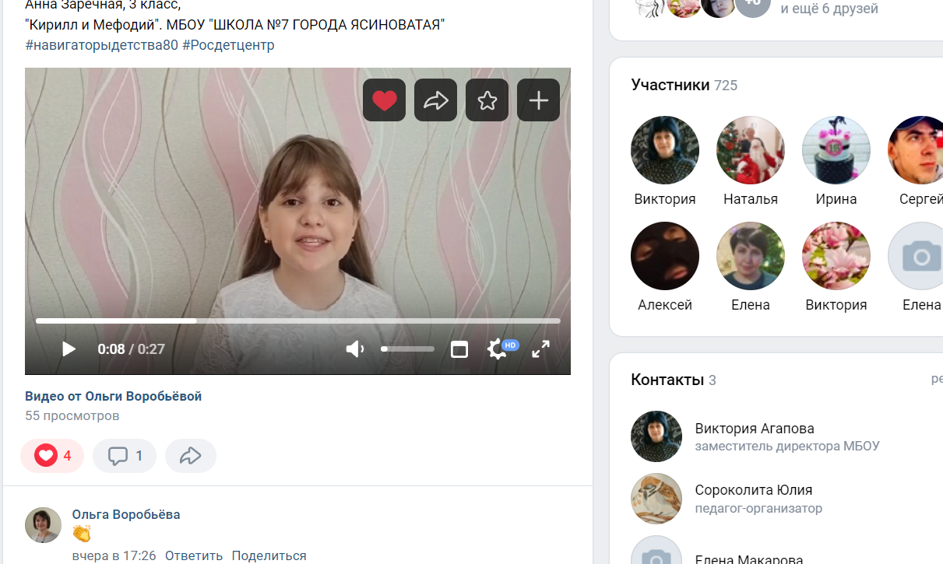Image resolution: width=943 pixels, height=564 pixels.
Task: Open Ольга Воробьёва's comment avatar
Action: click(43, 525)
